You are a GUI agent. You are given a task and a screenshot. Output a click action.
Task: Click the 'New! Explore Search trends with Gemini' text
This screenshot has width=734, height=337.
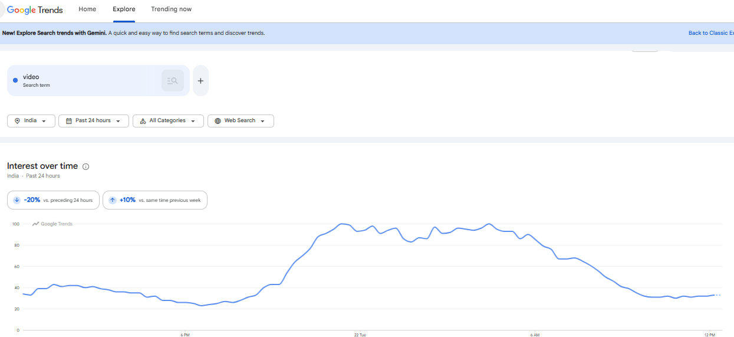pyautogui.click(x=54, y=33)
